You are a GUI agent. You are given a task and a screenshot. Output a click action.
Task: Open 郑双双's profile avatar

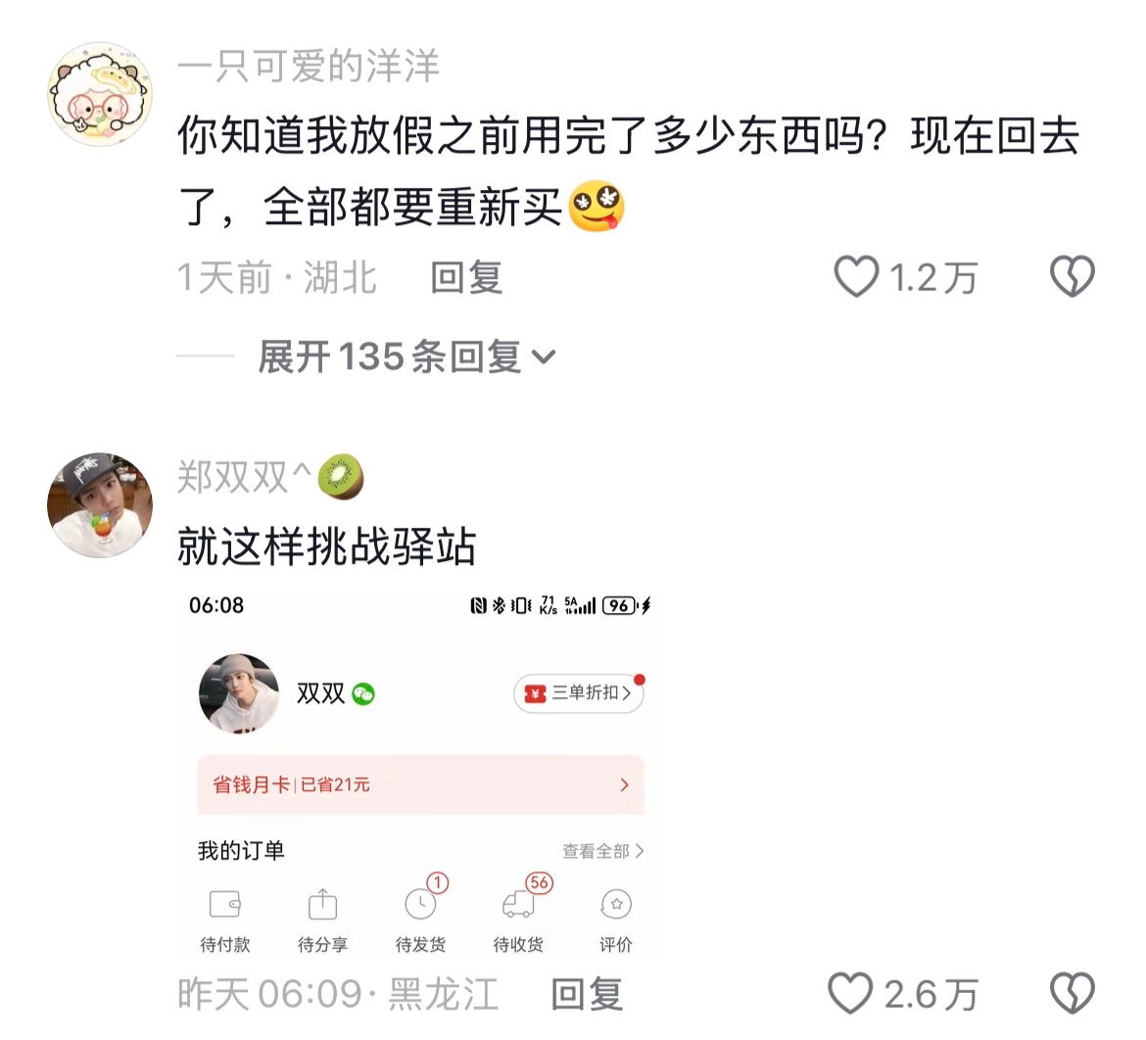pyautogui.click(x=99, y=505)
